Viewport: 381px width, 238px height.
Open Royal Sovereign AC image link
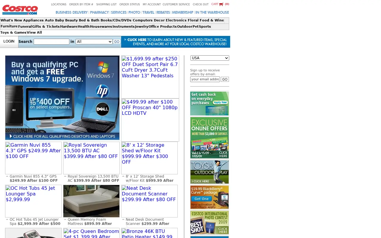click(x=91, y=158)
